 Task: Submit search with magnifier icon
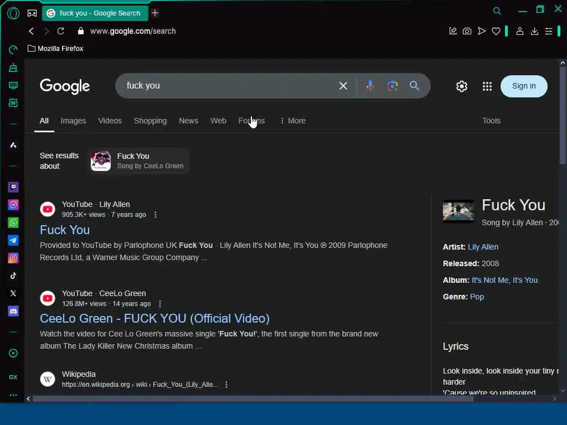click(x=414, y=86)
